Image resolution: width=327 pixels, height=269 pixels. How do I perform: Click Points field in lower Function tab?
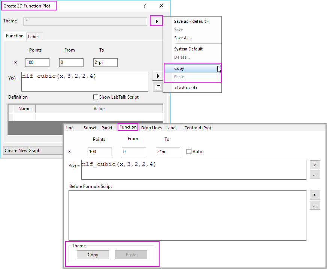(100, 152)
